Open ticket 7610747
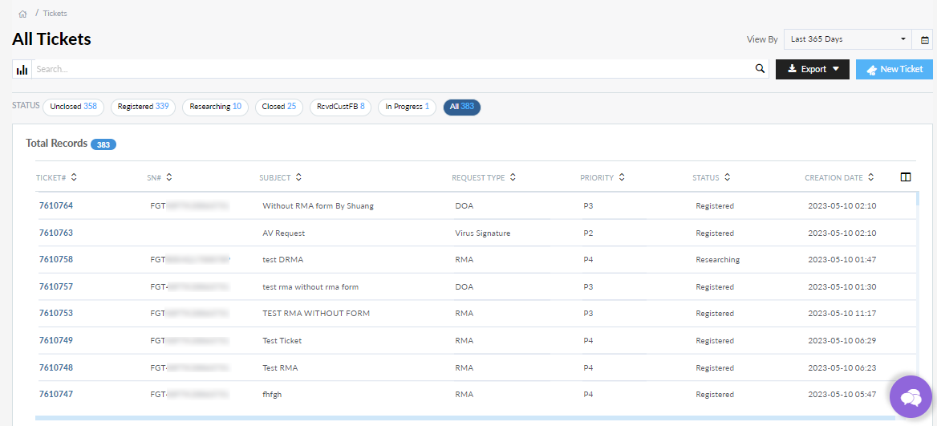Viewport: 937px width, 426px height. click(x=55, y=395)
